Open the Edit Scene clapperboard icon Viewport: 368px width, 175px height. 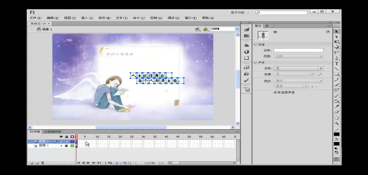click(198, 29)
